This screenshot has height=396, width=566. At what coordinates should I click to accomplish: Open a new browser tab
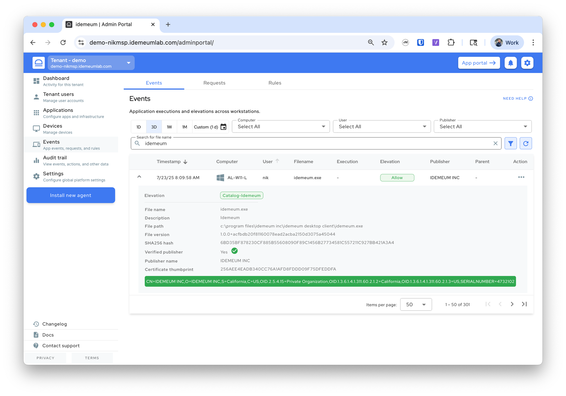click(x=168, y=24)
